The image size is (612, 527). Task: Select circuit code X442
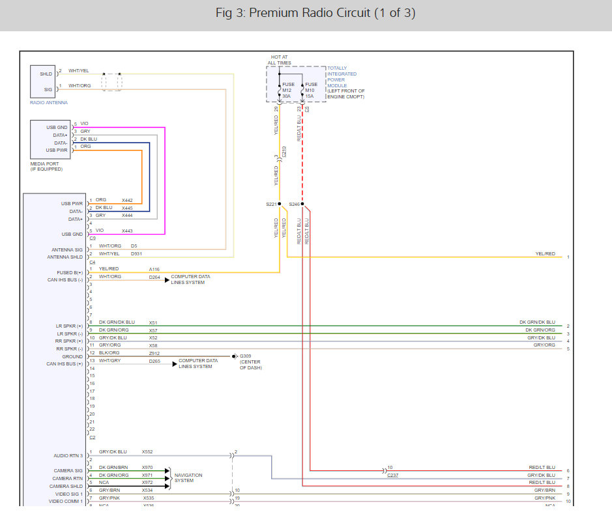point(127,200)
